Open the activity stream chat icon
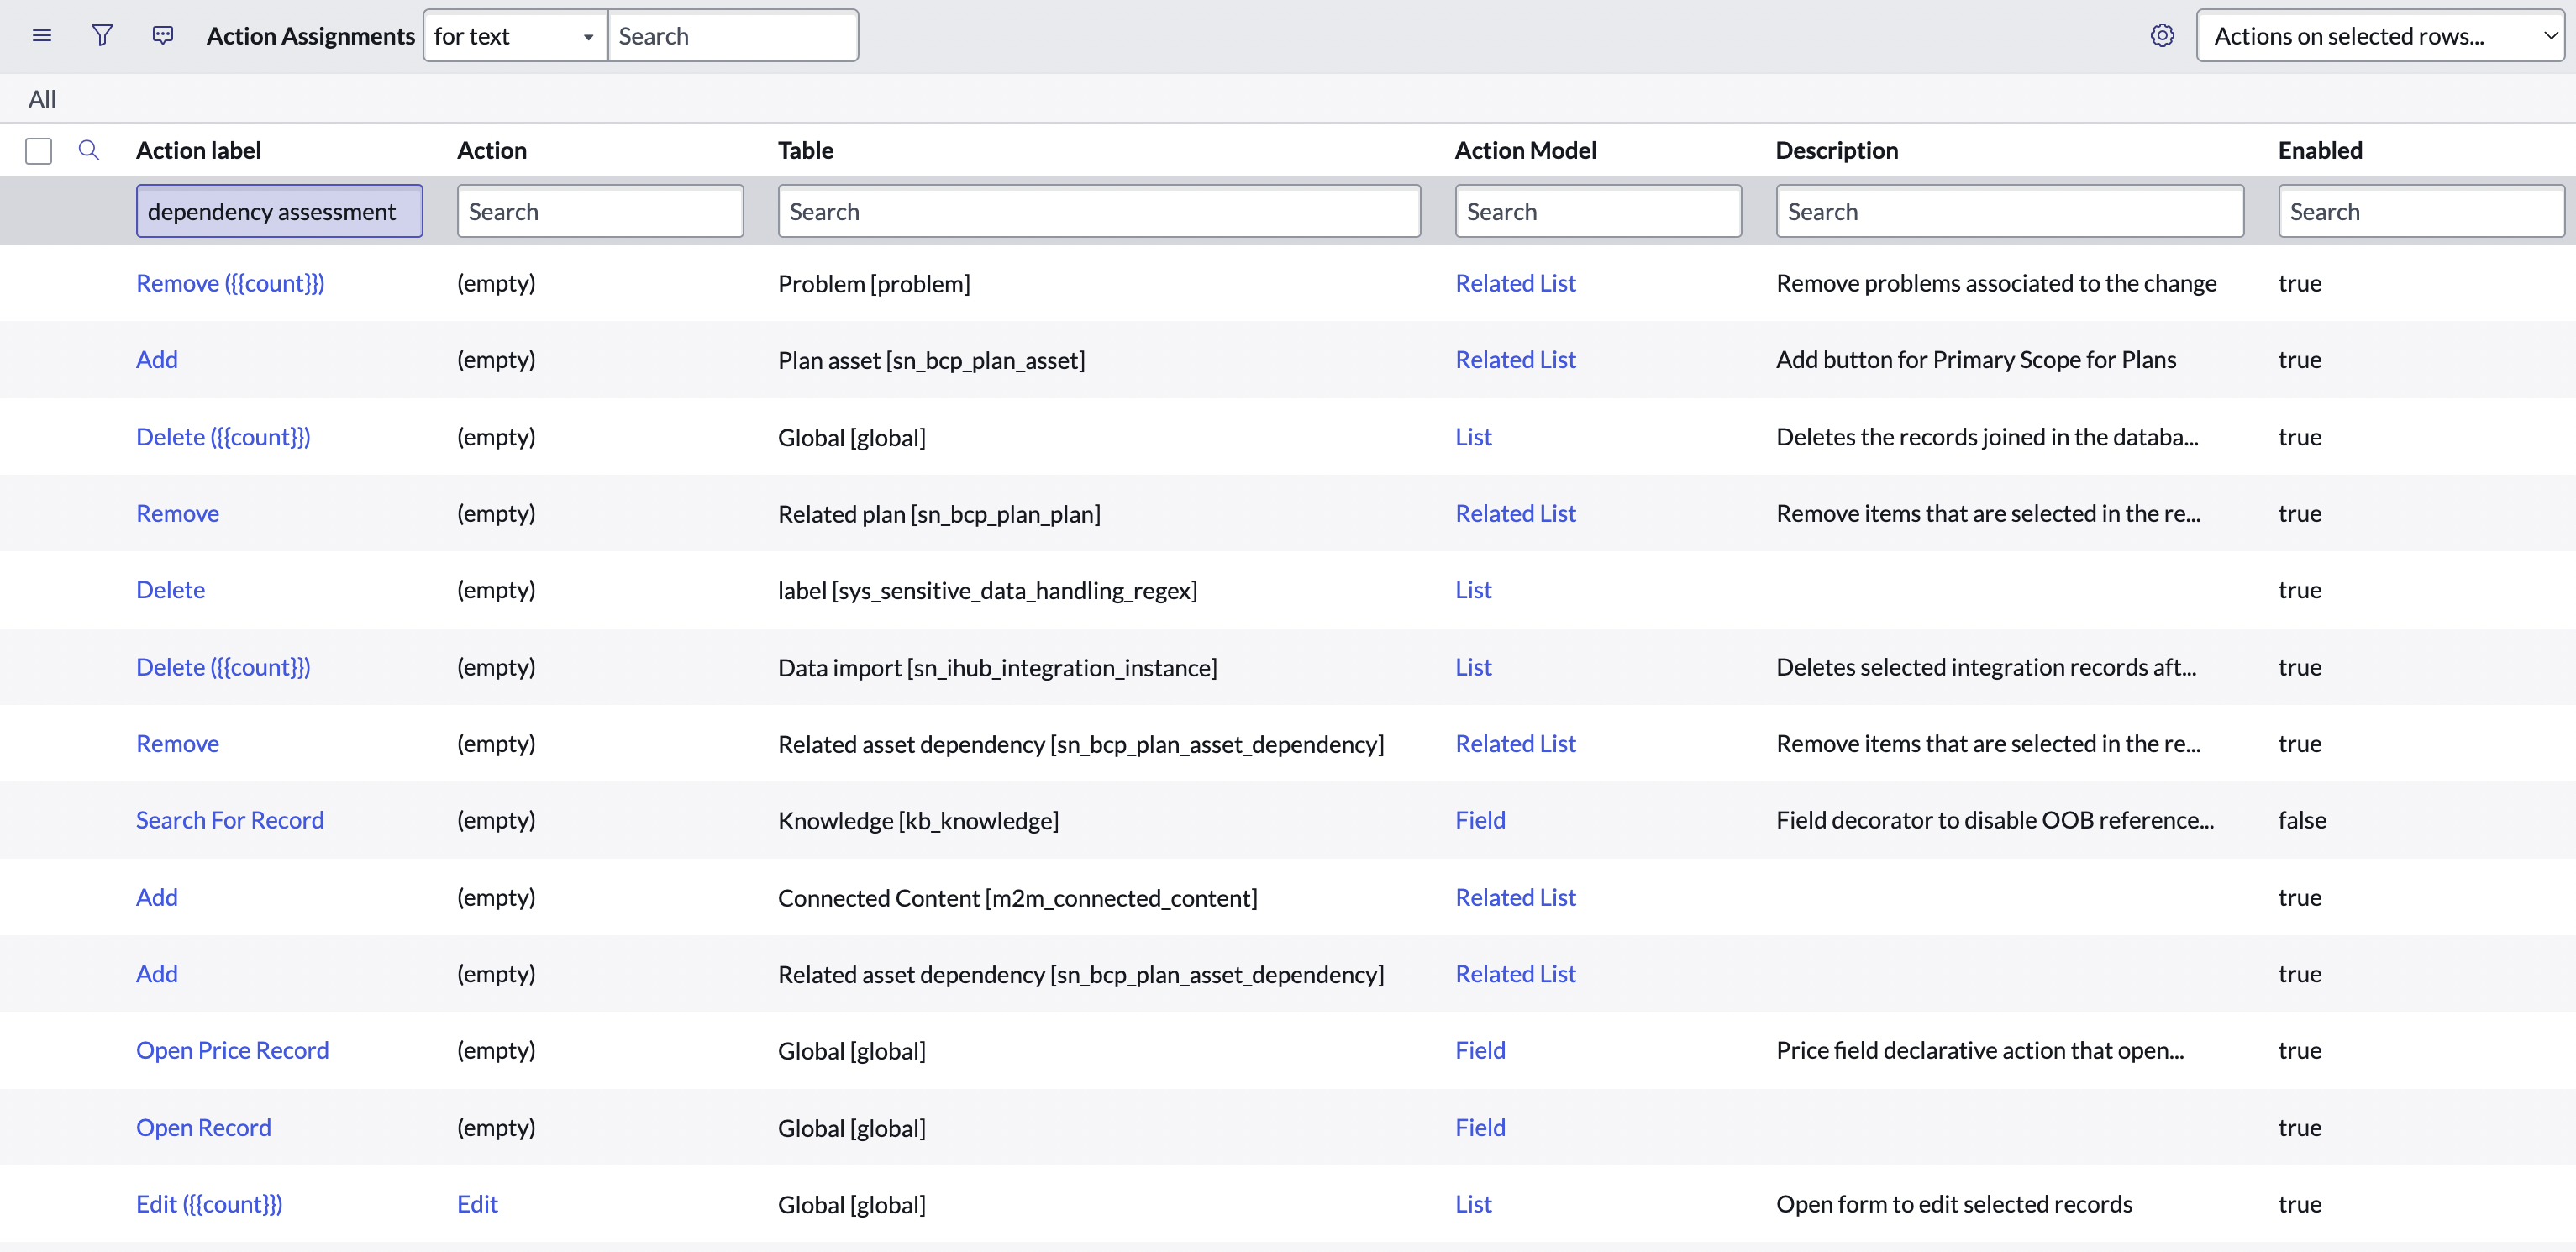 (x=163, y=36)
